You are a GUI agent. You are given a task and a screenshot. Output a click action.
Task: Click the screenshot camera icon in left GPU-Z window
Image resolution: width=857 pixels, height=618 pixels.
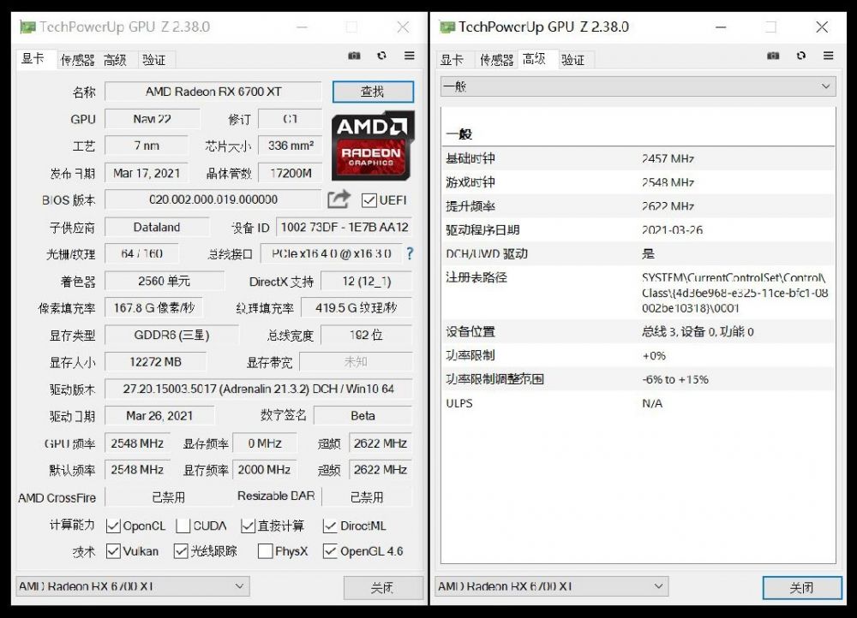(354, 55)
